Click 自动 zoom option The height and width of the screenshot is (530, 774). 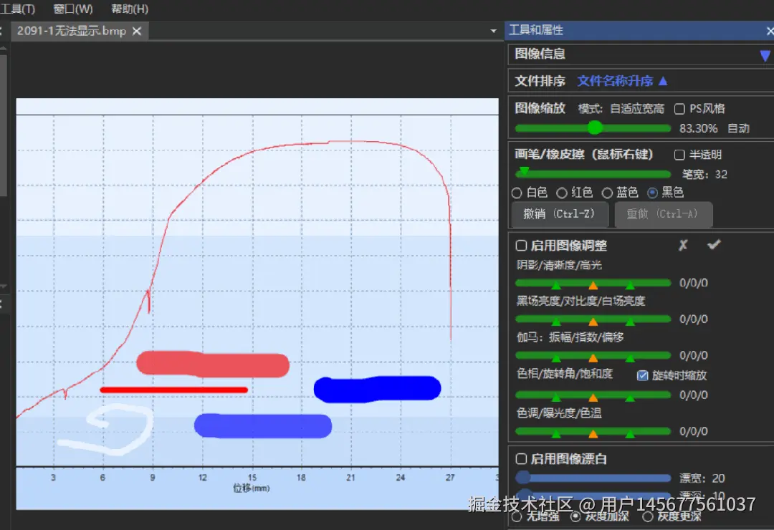click(738, 128)
